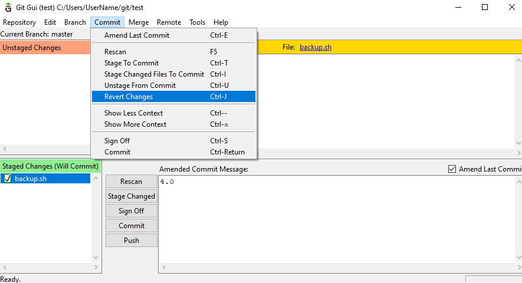The height and width of the screenshot is (283, 522).
Task: Click the Unstaged Changes header
Action: [x=45, y=48]
